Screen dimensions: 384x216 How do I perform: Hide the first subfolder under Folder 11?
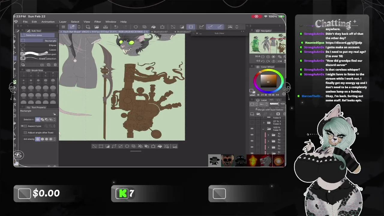pos(252,135)
